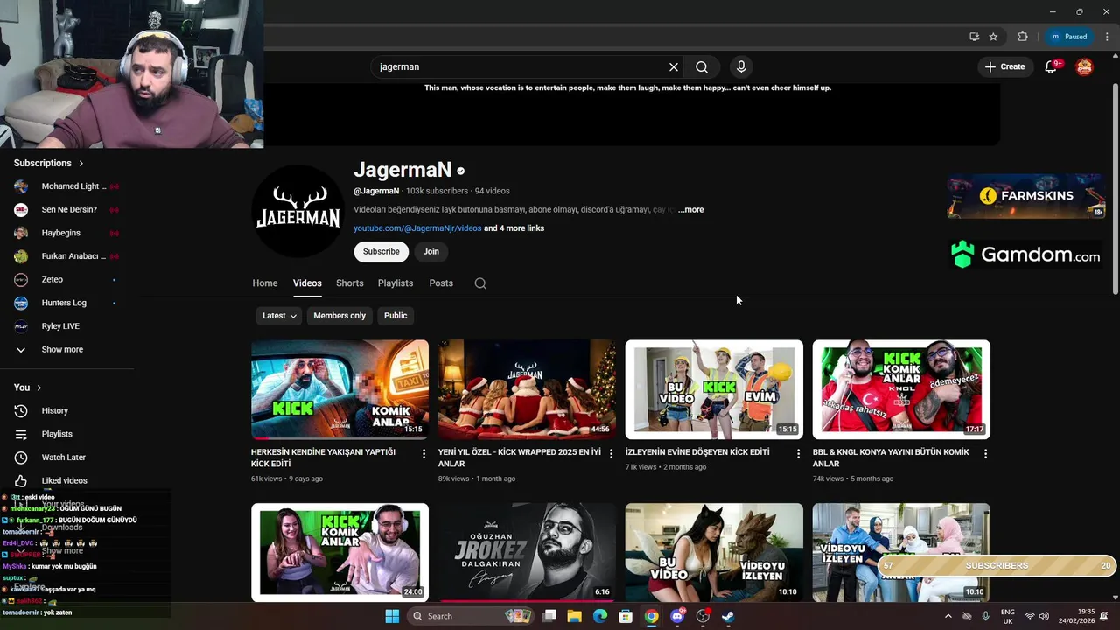Clear the jagerman search text
The image size is (1120, 630).
674,66
